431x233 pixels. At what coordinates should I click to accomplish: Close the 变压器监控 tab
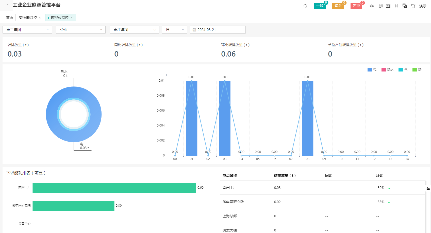pos(40,18)
